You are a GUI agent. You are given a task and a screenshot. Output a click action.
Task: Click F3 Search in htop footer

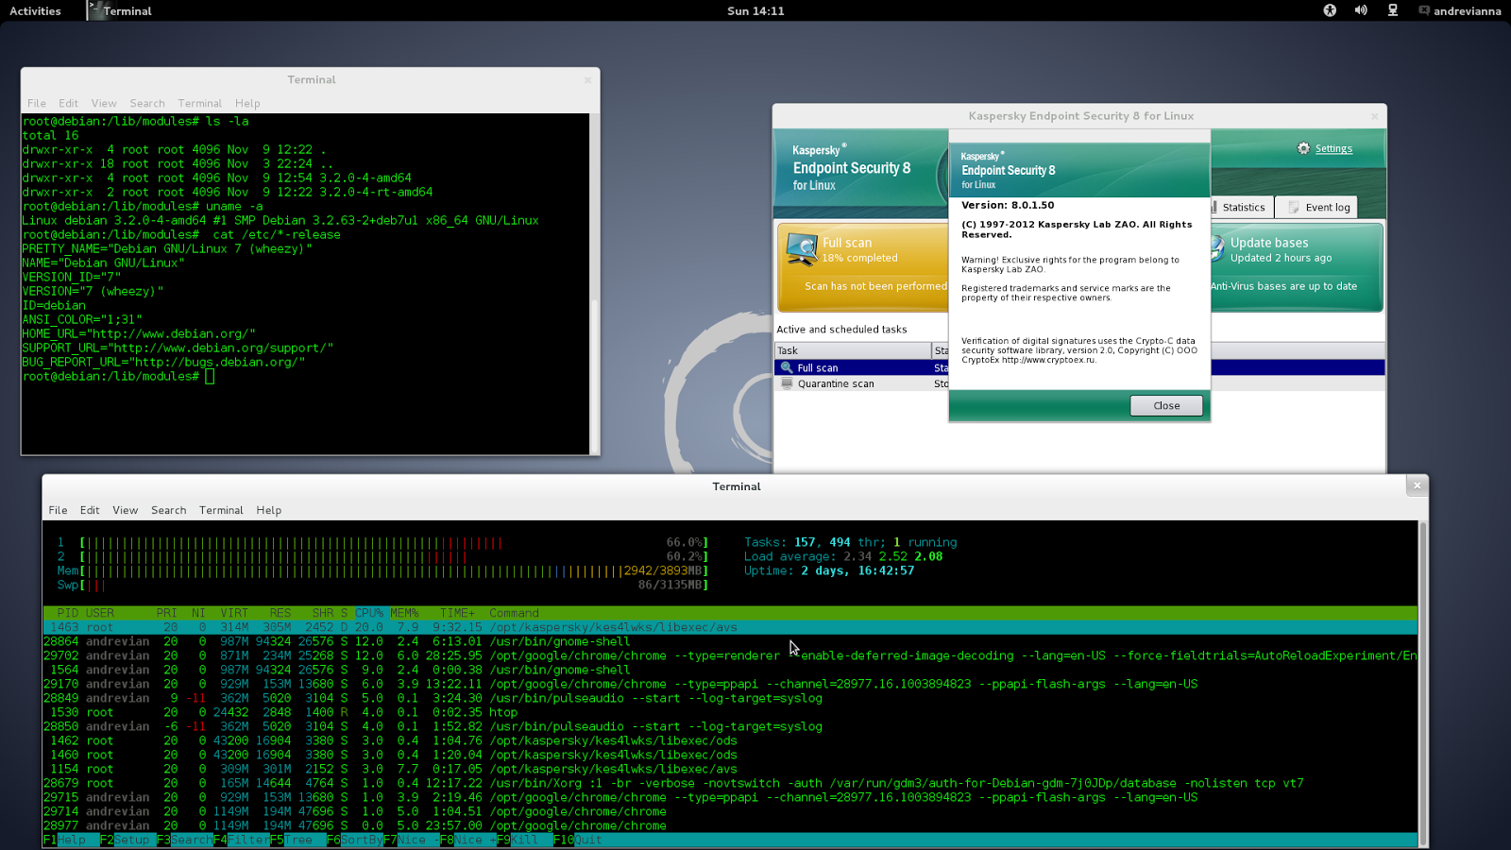[x=185, y=840]
